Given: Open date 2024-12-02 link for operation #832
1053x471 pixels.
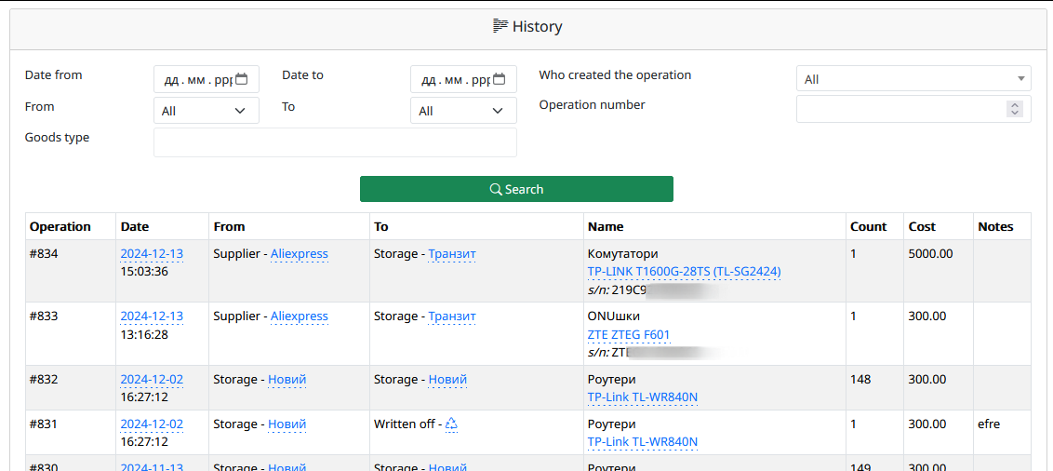Looking at the screenshot, I should click(x=152, y=380).
